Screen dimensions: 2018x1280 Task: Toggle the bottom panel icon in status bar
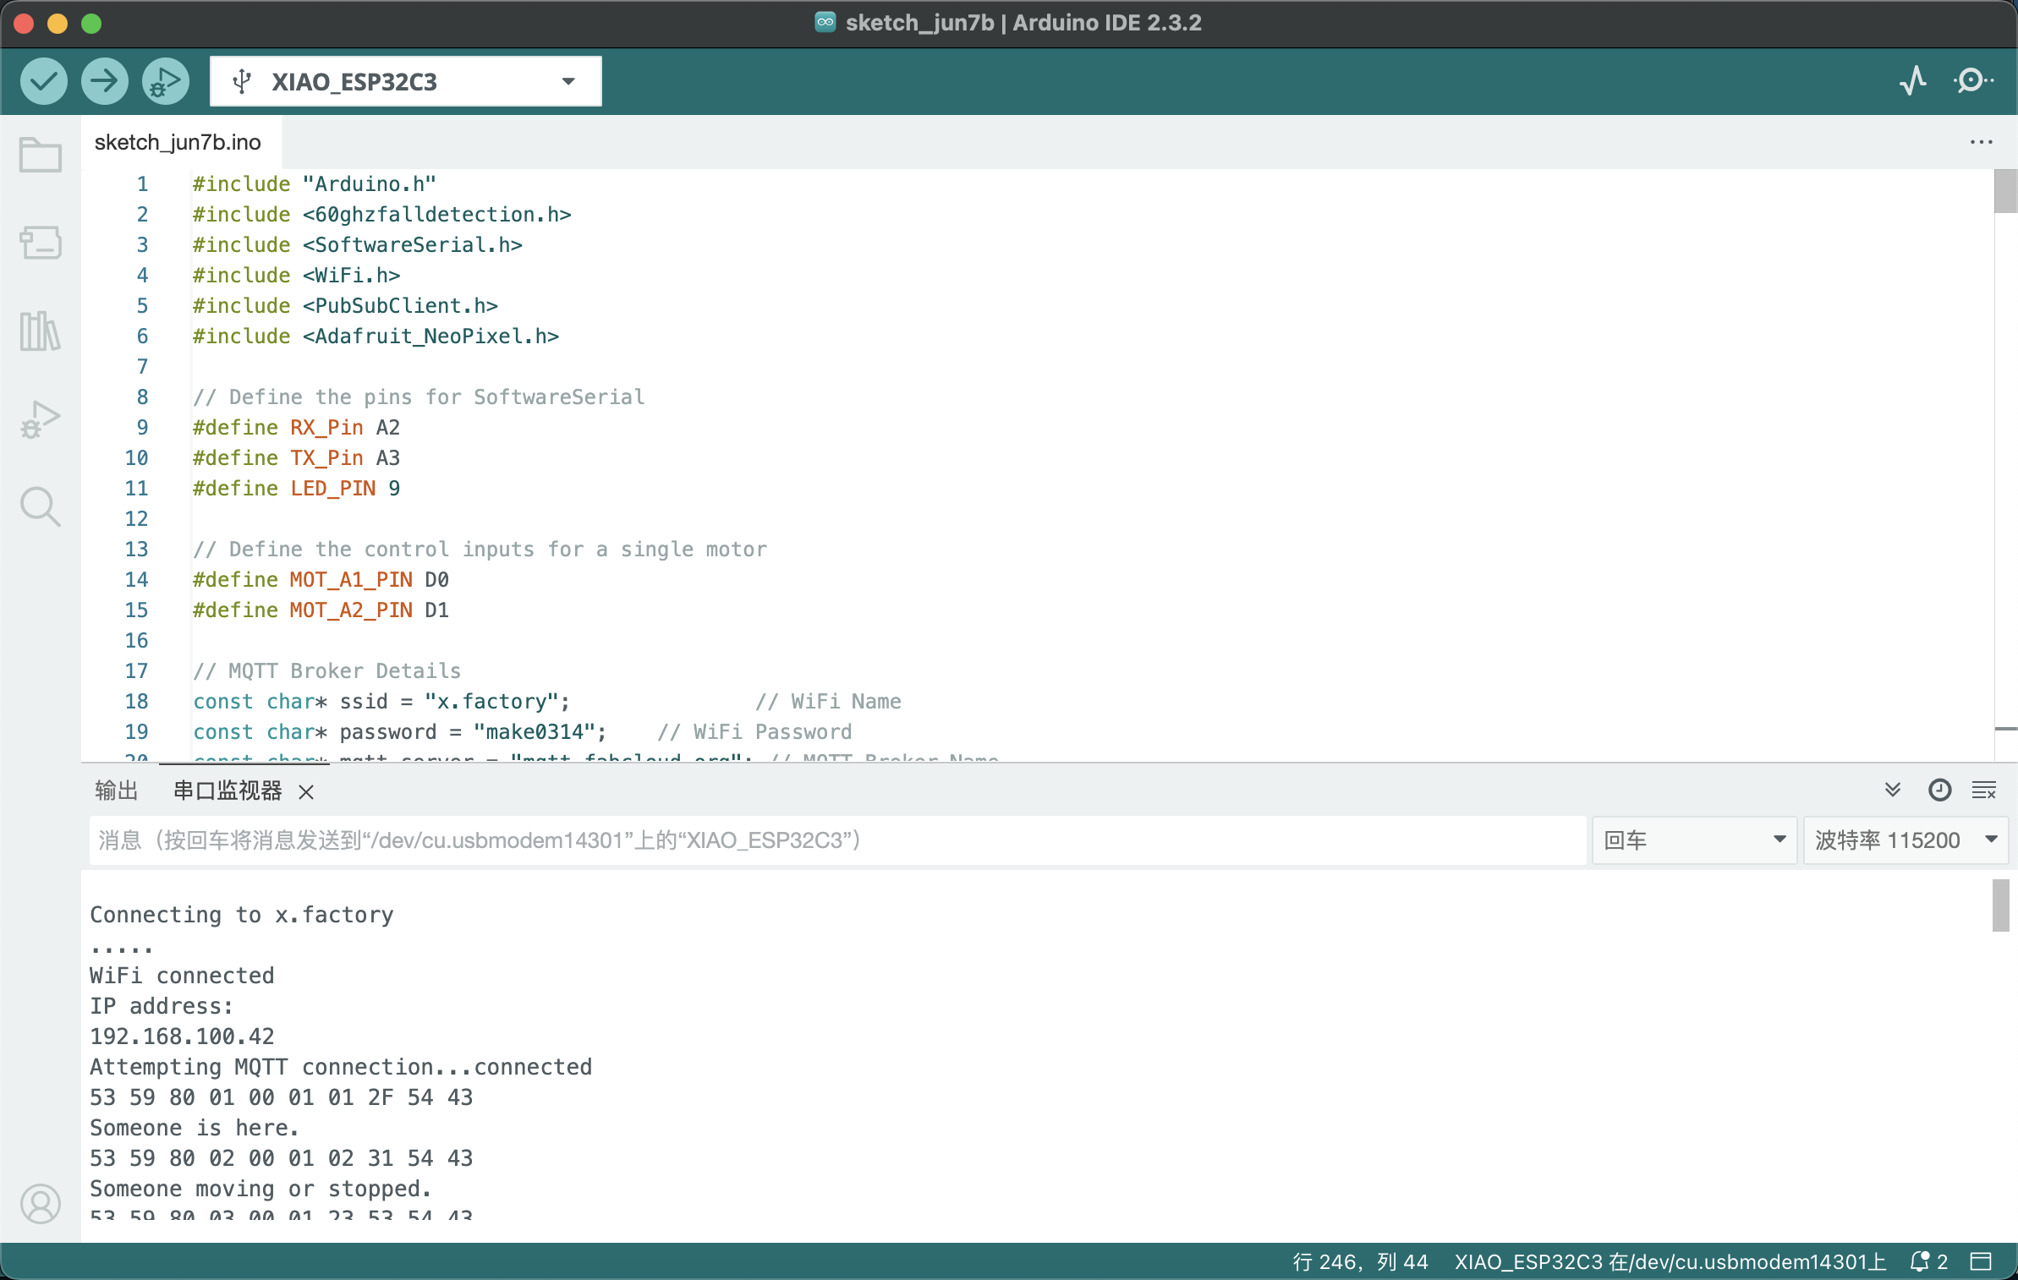pos(1981,1261)
